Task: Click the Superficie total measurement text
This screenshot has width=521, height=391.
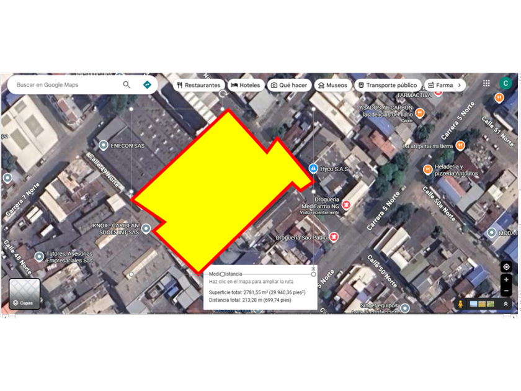Action: click(x=257, y=292)
